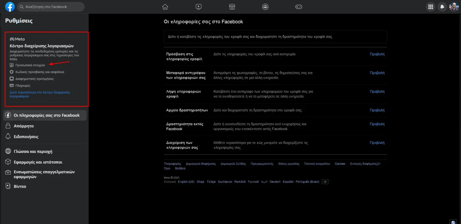Click footer link Θέσεις εργασίας
The height and width of the screenshot is (224, 461).
(289, 164)
